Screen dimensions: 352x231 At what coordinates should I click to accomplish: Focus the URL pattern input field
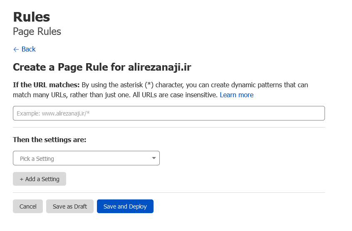(169, 113)
